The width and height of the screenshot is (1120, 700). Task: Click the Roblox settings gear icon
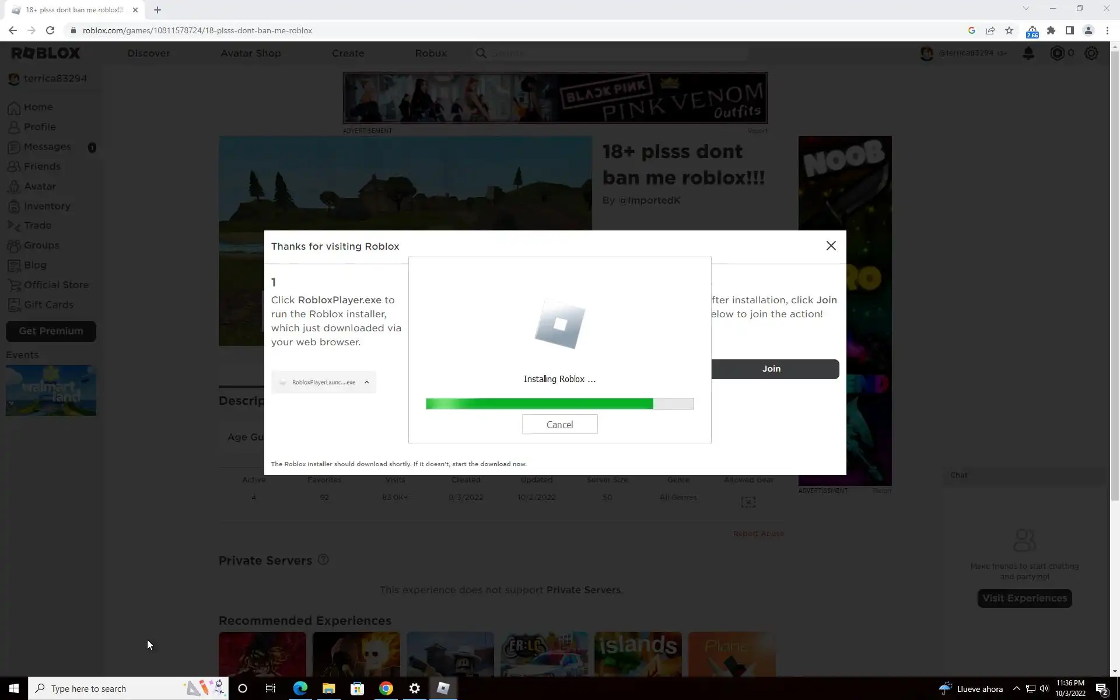[x=1091, y=53]
